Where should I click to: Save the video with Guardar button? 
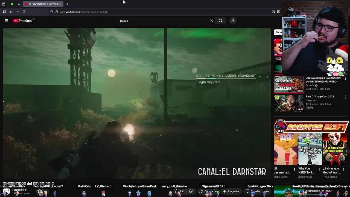[253, 191]
